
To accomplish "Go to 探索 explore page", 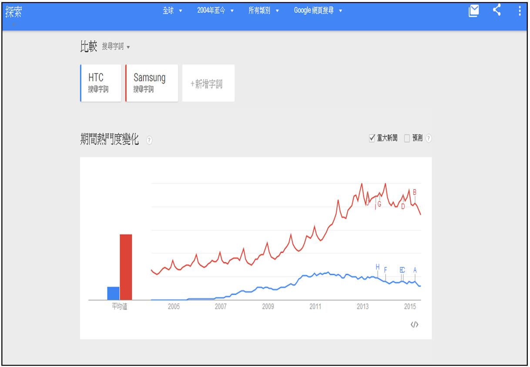I will (13, 13).
